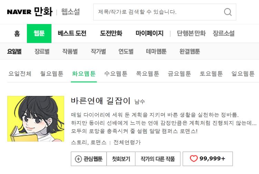
Task: Click the 바른연애 길잡이 thumbnail
Action: tap(36, 119)
